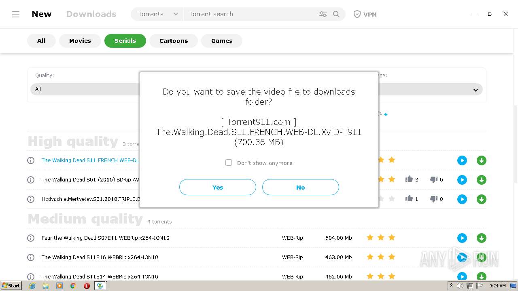Confirm saving with Yes button
Viewport: 518px width, 291px height.
pyautogui.click(x=218, y=187)
